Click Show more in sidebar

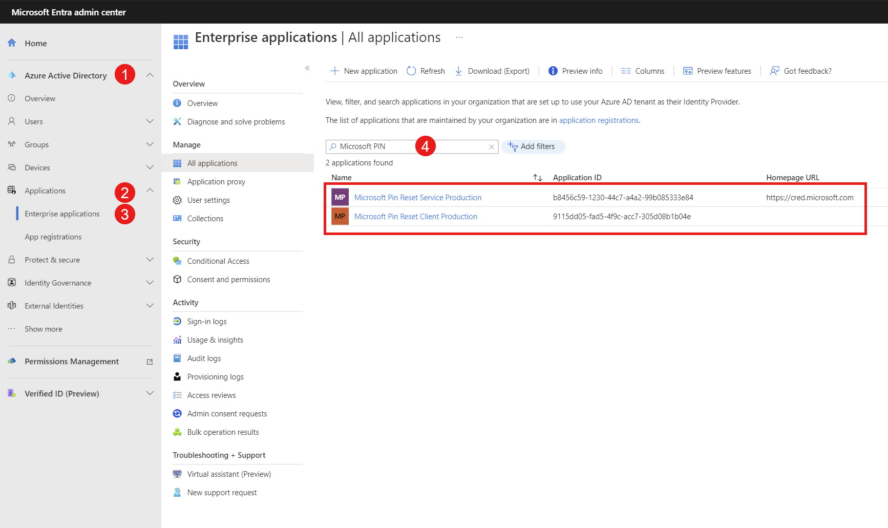[44, 329]
